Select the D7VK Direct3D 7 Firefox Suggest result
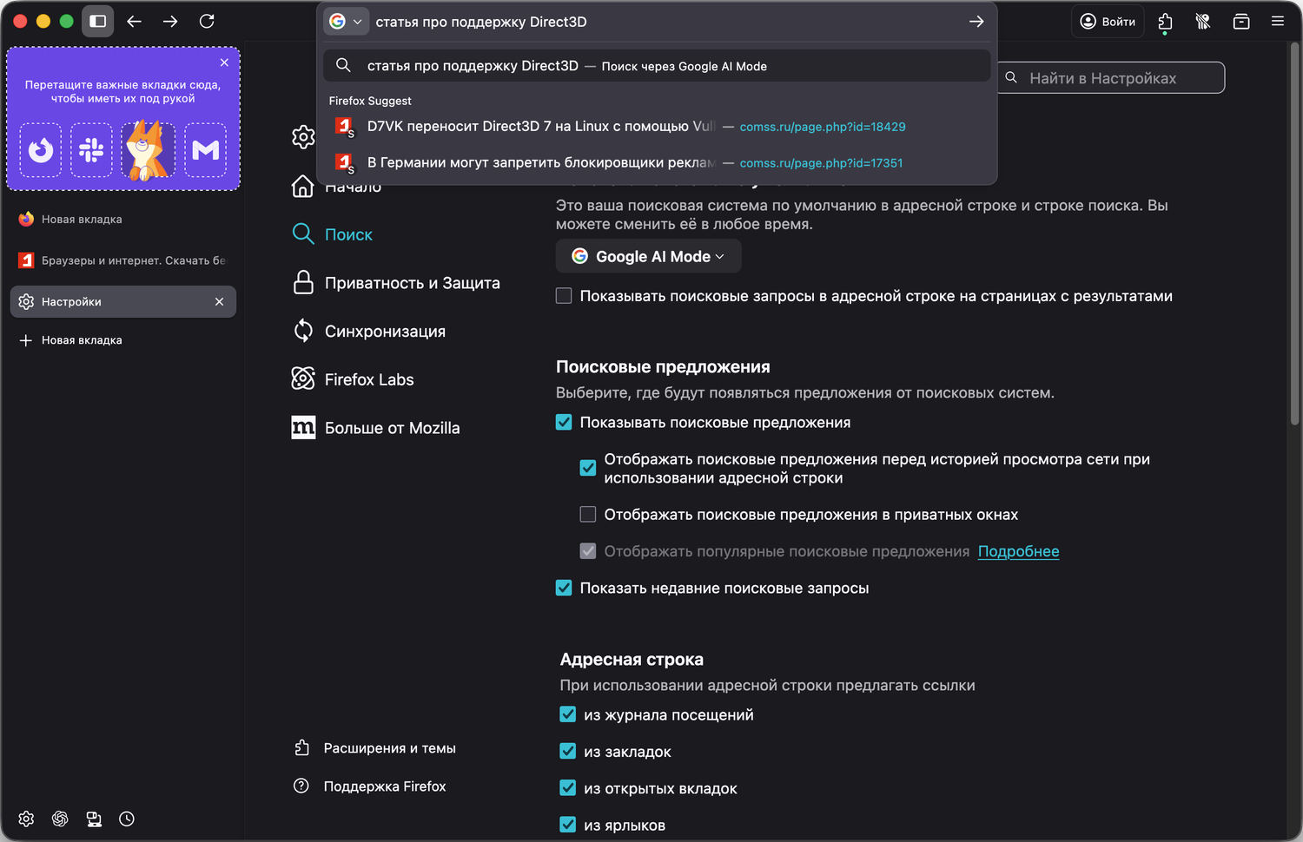 coord(539,127)
